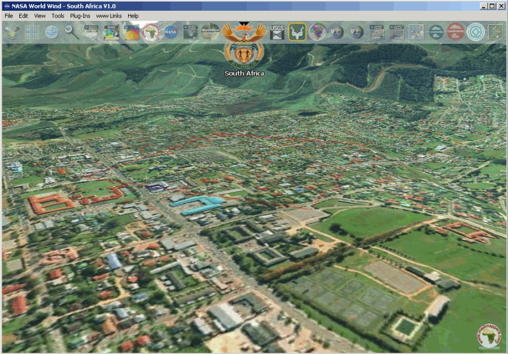Toggle the red Landmarks layer icon
Viewport: 508px width, 354px height.
coord(454,32)
